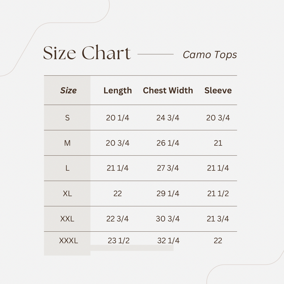The width and height of the screenshot is (284, 284).
Task: Click the Length value 23 1/2
Action: [119, 240]
